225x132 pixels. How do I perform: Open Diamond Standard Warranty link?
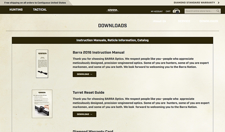(x=194, y=3)
